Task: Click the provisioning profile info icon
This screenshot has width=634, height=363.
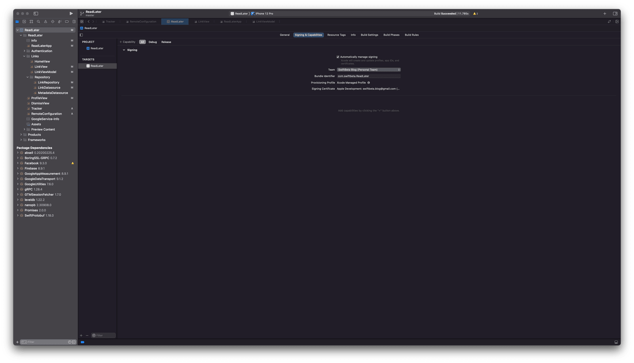Action: point(369,82)
